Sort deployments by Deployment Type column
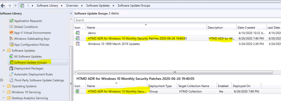Screen dimensions: 281x101 pyautogui.click(x=162, y=86)
